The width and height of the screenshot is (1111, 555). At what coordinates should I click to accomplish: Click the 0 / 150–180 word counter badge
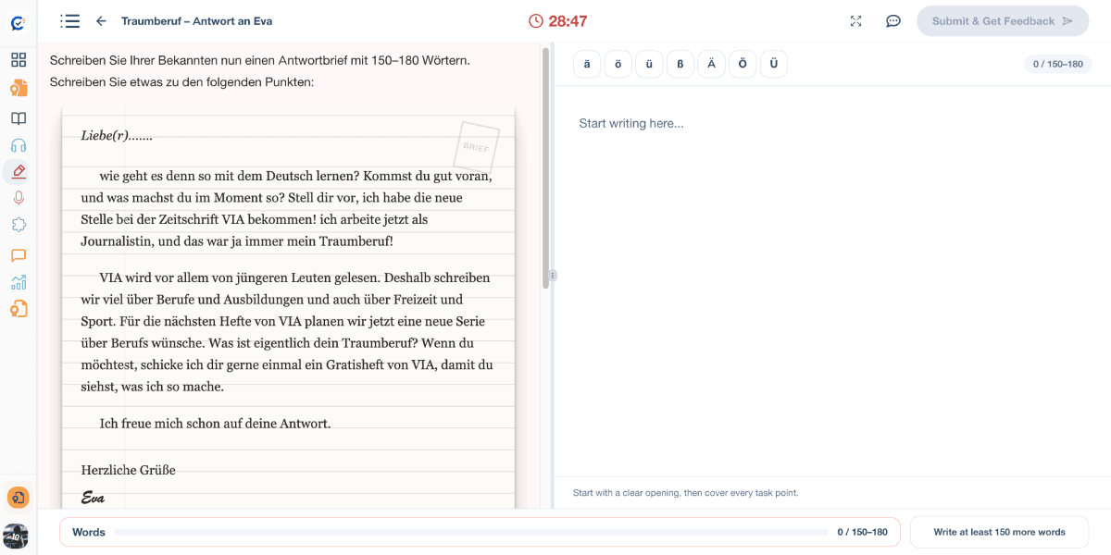click(x=1058, y=64)
